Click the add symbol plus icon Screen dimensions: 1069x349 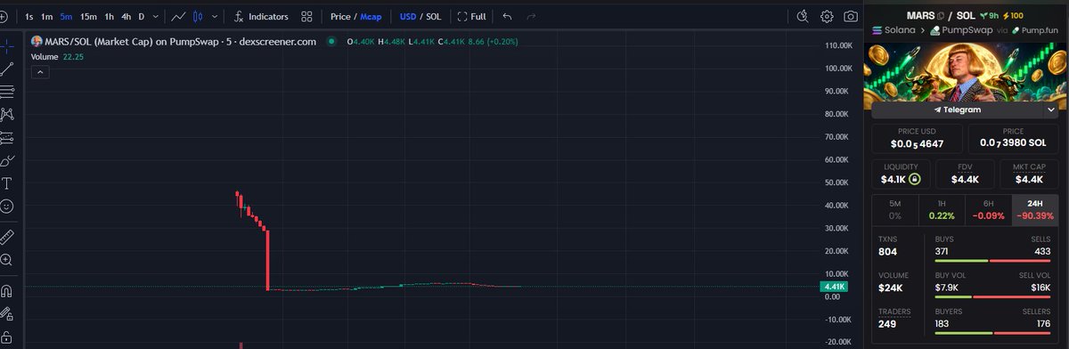(x=4, y=16)
